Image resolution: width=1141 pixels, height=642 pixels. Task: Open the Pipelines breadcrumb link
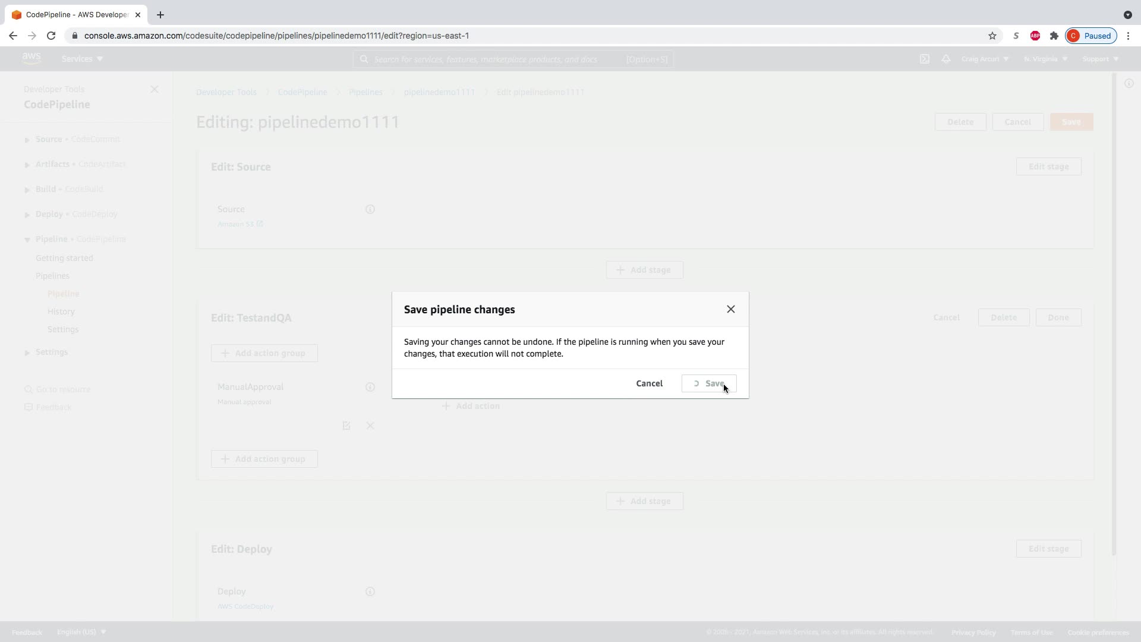[365, 92]
